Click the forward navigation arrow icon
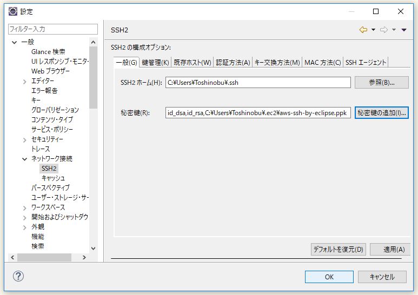Image resolution: width=418 pixels, height=295 pixels. (384, 30)
